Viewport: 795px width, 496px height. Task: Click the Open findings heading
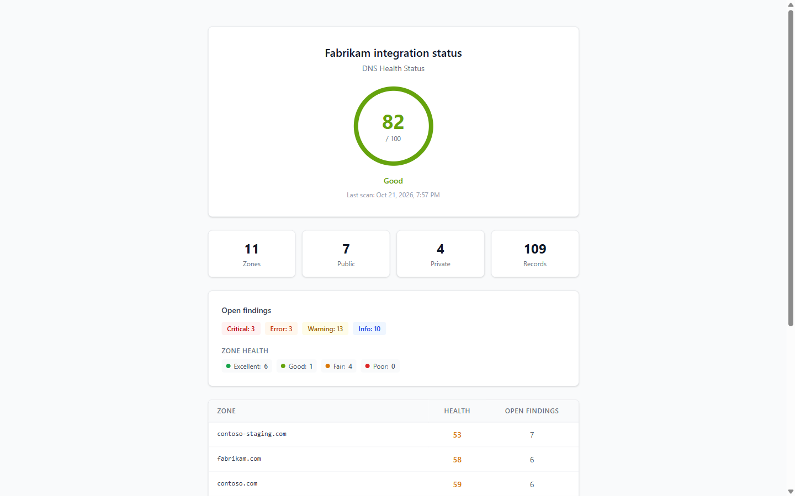(x=246, y=310)
